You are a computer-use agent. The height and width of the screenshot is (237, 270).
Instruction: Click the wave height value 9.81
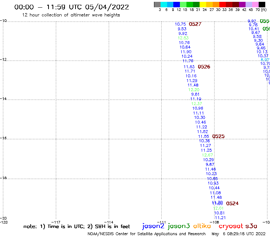click(x=195, y=94)
